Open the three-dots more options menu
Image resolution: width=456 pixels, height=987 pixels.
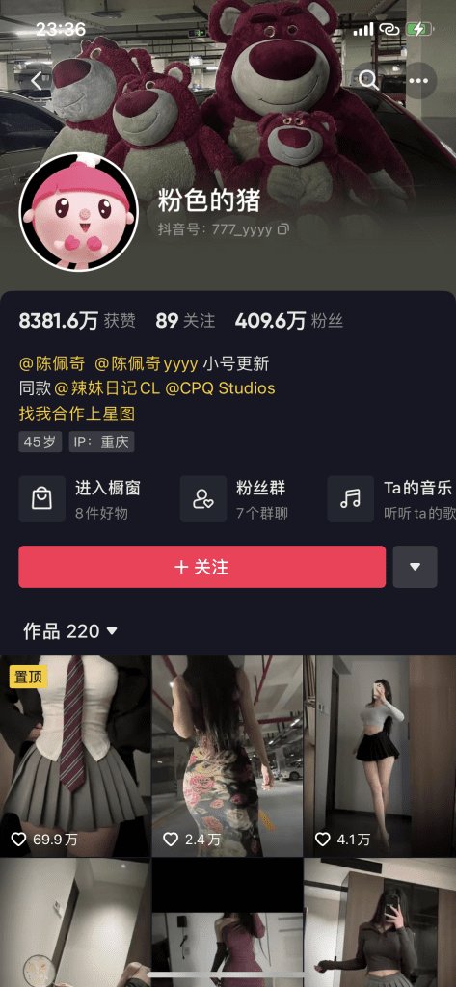click(x=418, y=81)
